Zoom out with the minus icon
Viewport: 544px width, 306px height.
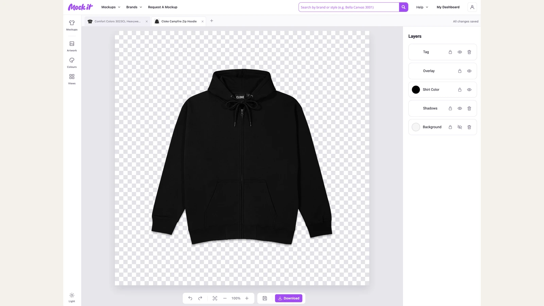(225, 298)
